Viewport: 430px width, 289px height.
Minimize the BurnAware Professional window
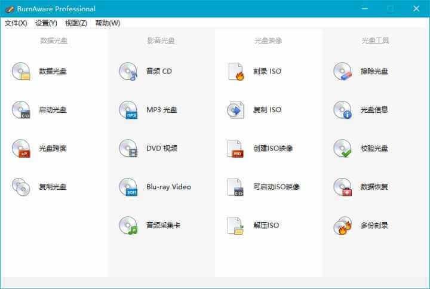tap(364, 8)
